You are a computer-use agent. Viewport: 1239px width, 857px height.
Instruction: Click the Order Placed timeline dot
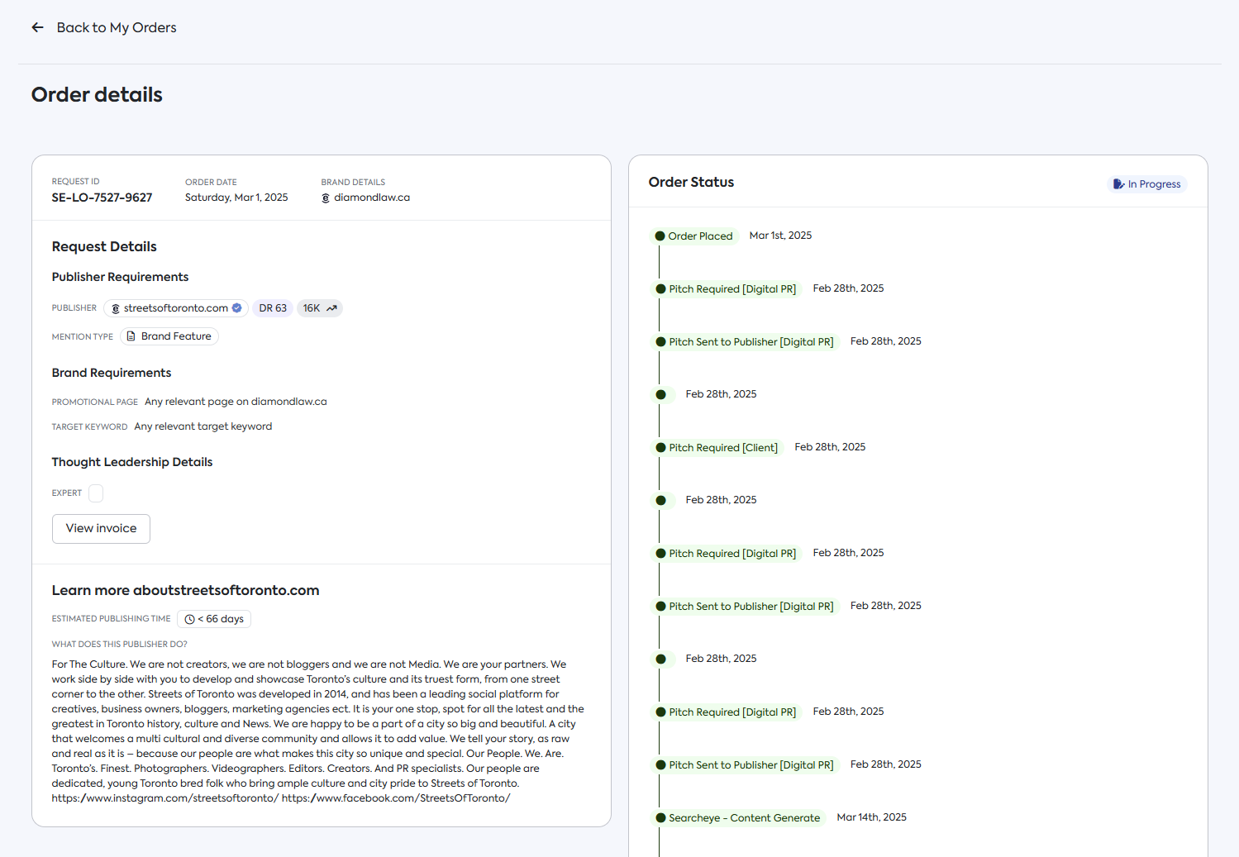point(660,236)
